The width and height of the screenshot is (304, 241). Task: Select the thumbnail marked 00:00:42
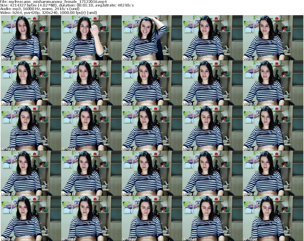pos(31,218)
